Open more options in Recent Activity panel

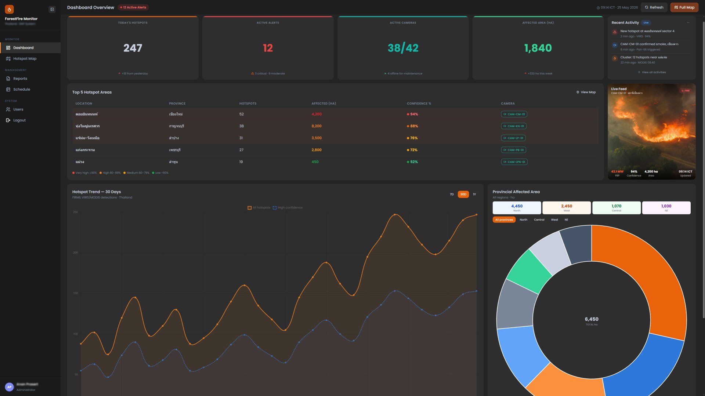coord(688,23)
